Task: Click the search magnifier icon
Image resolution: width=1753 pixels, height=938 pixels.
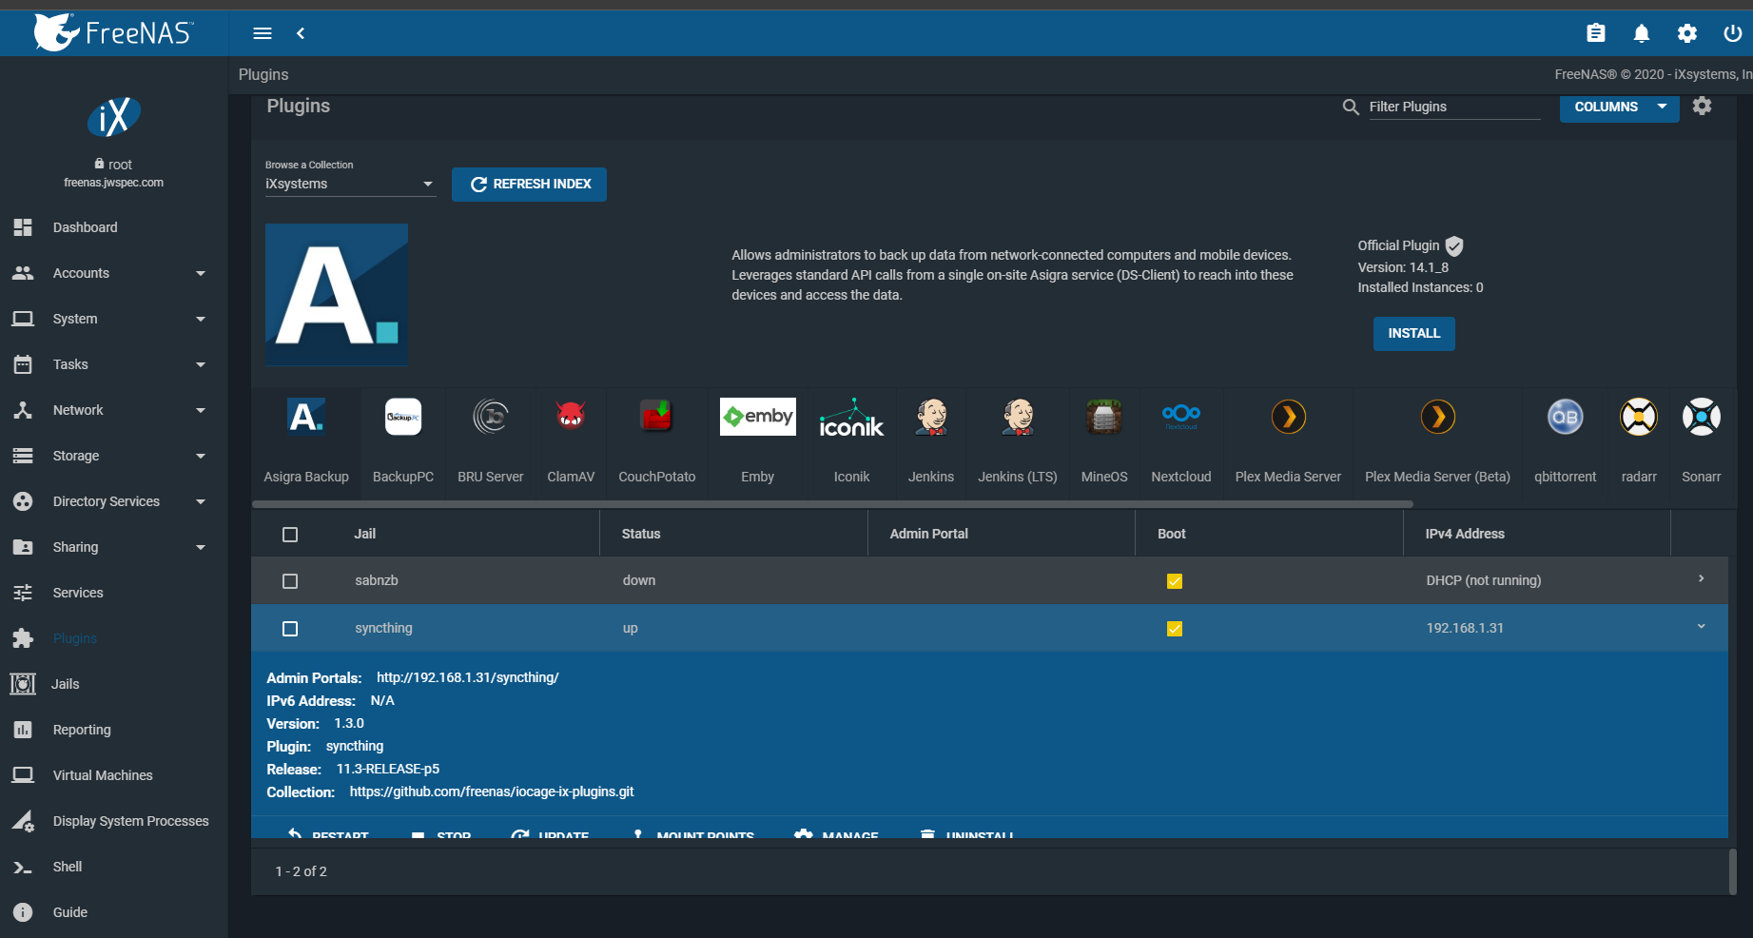Action: click(1351, 107)
